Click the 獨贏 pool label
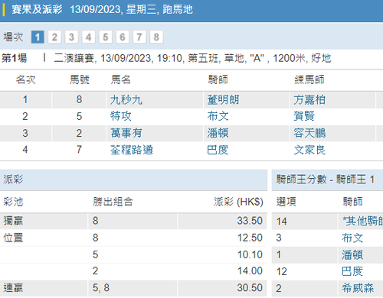 (13, 221)
